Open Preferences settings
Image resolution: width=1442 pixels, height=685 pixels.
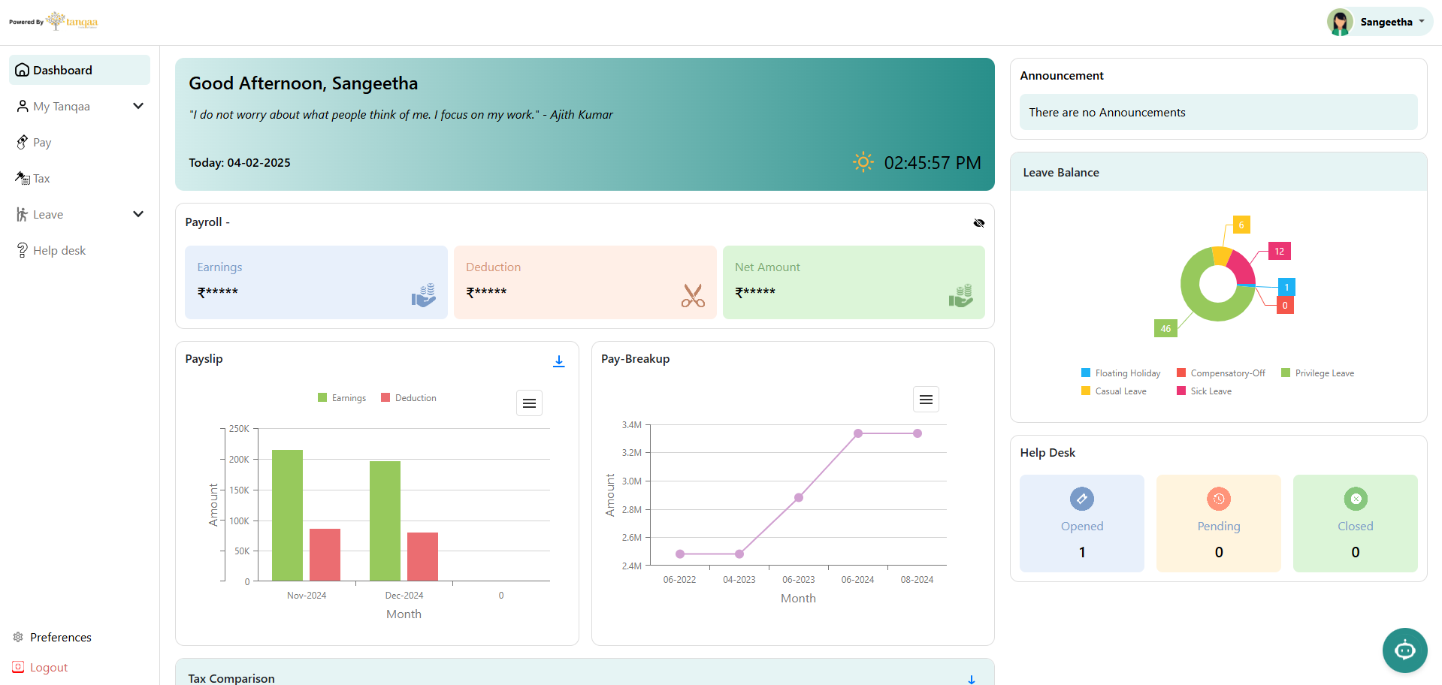pos(60,637)
